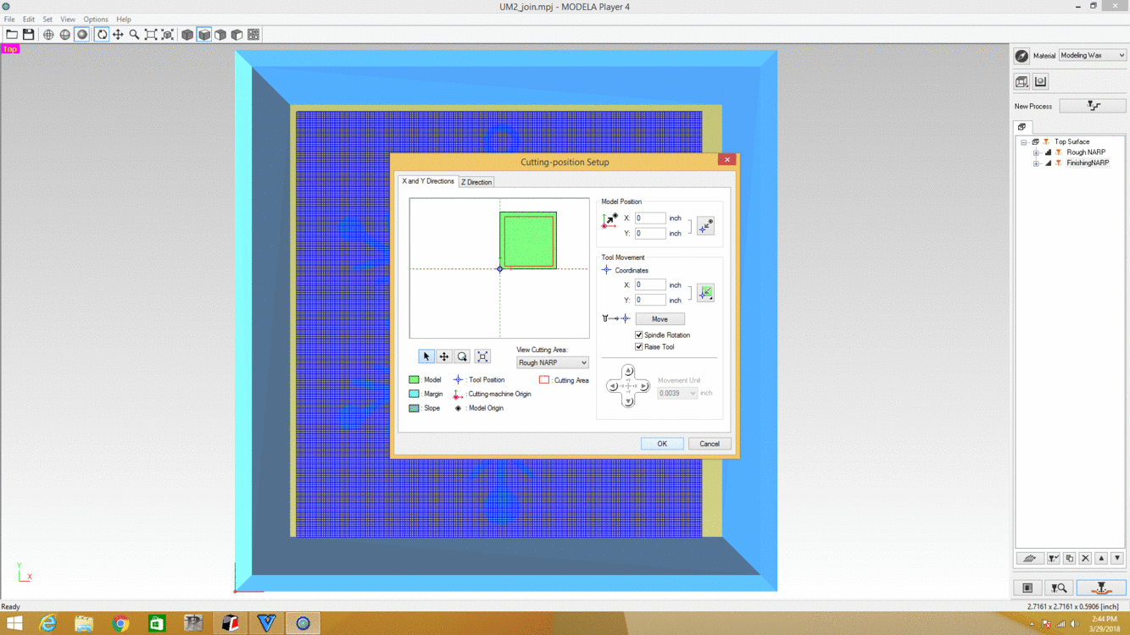Expand the FinishingNARP tree node

point(1036,163)
